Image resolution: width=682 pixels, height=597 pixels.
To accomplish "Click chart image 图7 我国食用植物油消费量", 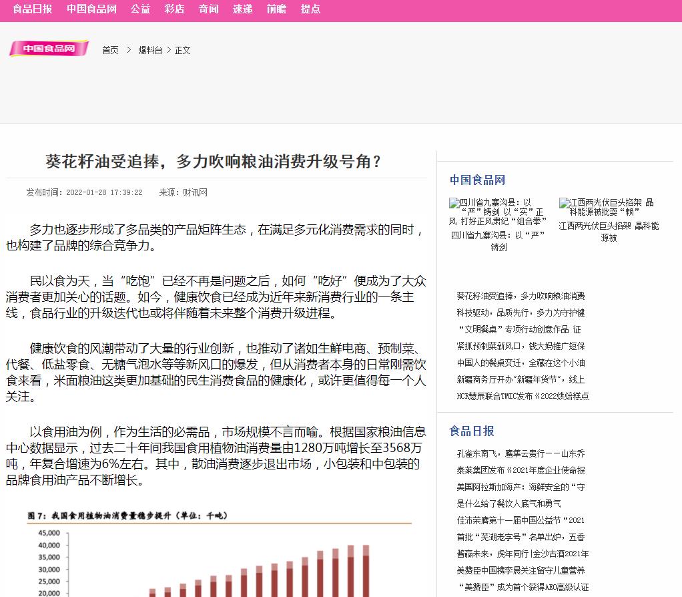I will point(220,553).
